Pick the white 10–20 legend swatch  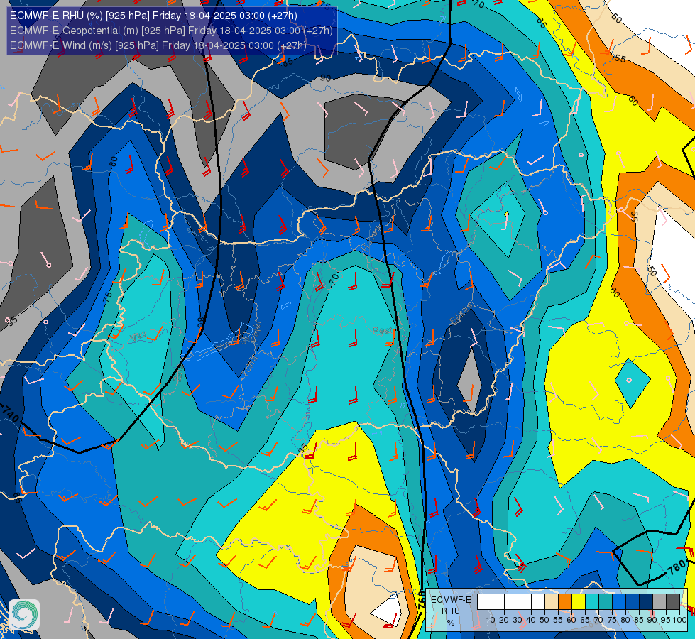[498, 602]
